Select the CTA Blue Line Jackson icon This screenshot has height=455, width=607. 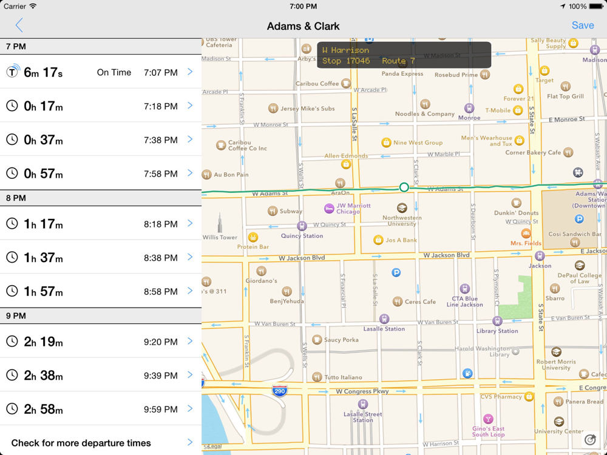pyautogui.click(x=464, y=289)
